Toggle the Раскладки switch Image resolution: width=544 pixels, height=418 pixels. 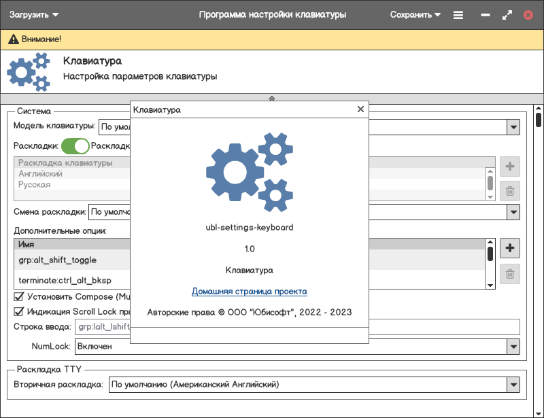[75, 145]
